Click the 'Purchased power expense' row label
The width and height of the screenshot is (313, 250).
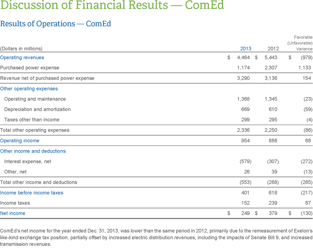[x=30, y=67]
